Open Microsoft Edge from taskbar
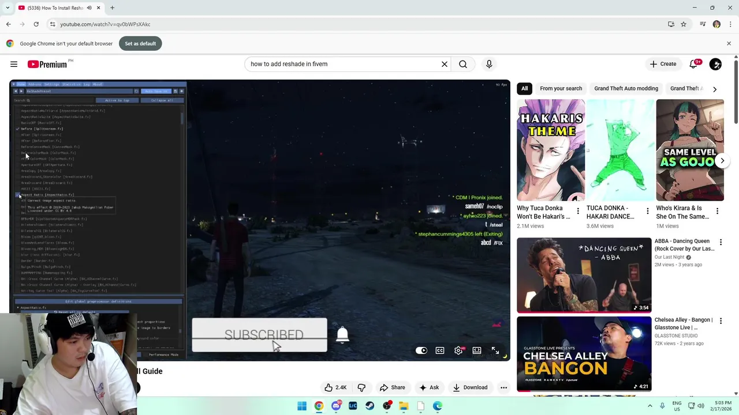 click(438, 406)
